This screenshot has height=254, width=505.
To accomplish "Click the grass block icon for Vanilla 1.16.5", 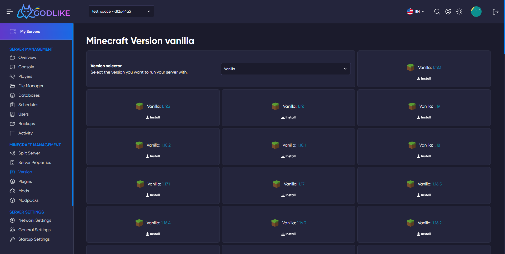I will [410, 184].
